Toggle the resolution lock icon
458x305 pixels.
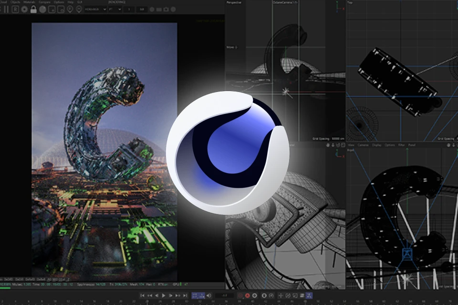click(33, 10)
